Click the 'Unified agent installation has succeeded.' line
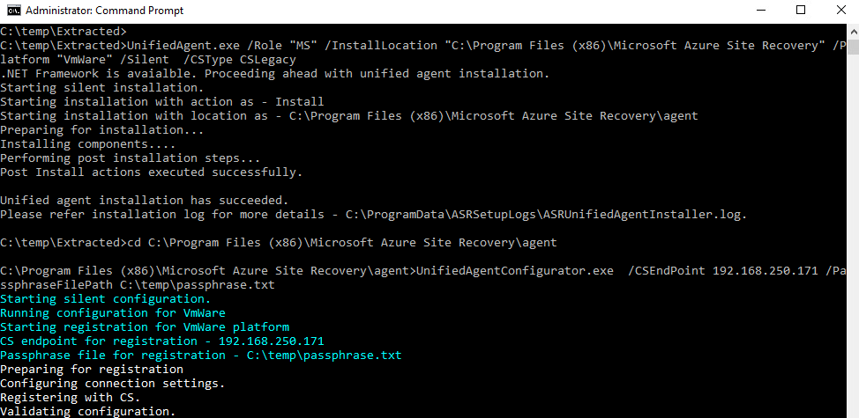The width and height of the screenshot is (859, 418). click(144, 200)
